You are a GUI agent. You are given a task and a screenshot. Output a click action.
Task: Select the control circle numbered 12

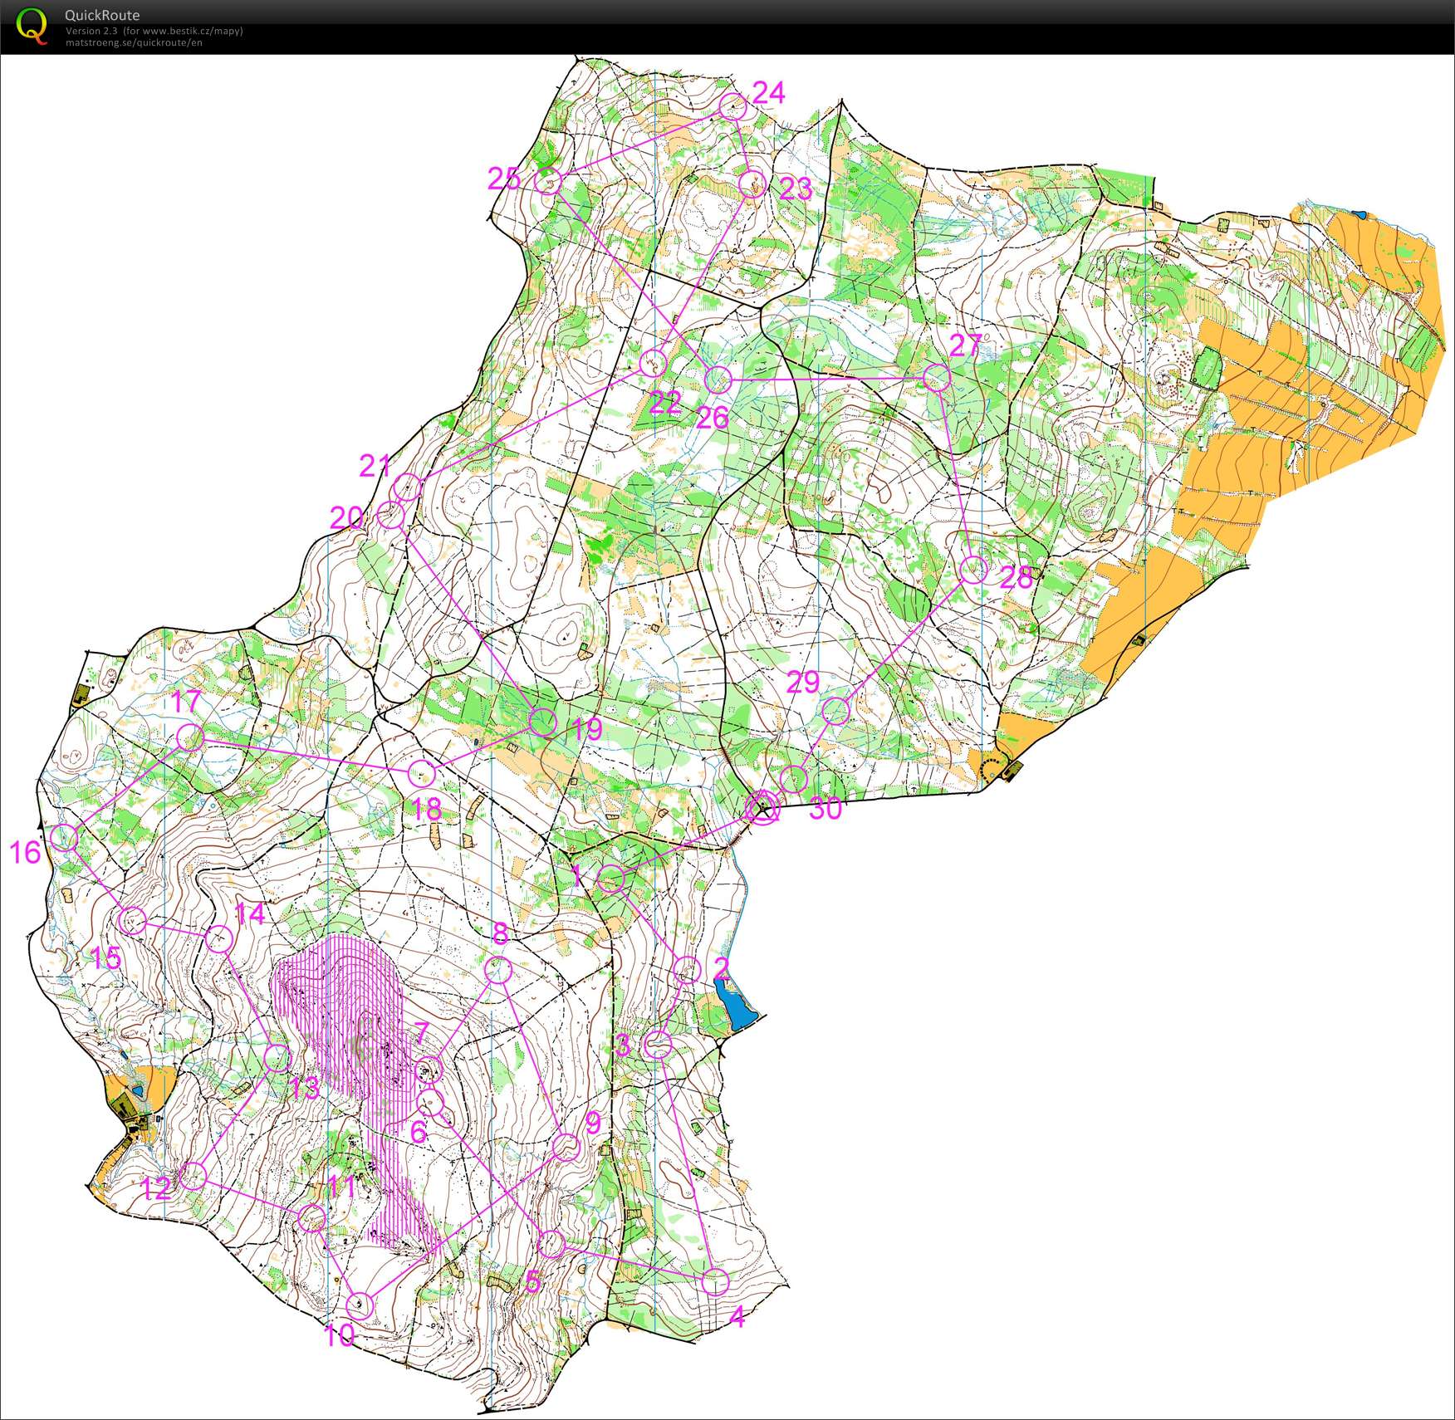coord(193,1176)
